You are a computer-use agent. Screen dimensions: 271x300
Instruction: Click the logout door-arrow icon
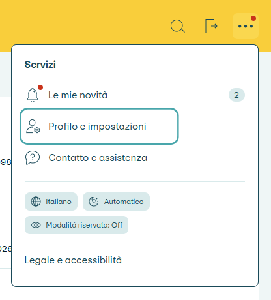pyautogui.click(x=211, y=26)
